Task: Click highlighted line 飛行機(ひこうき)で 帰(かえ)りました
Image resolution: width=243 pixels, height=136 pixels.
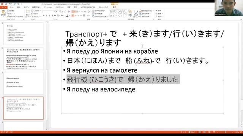Action: [x=123, y=79]
